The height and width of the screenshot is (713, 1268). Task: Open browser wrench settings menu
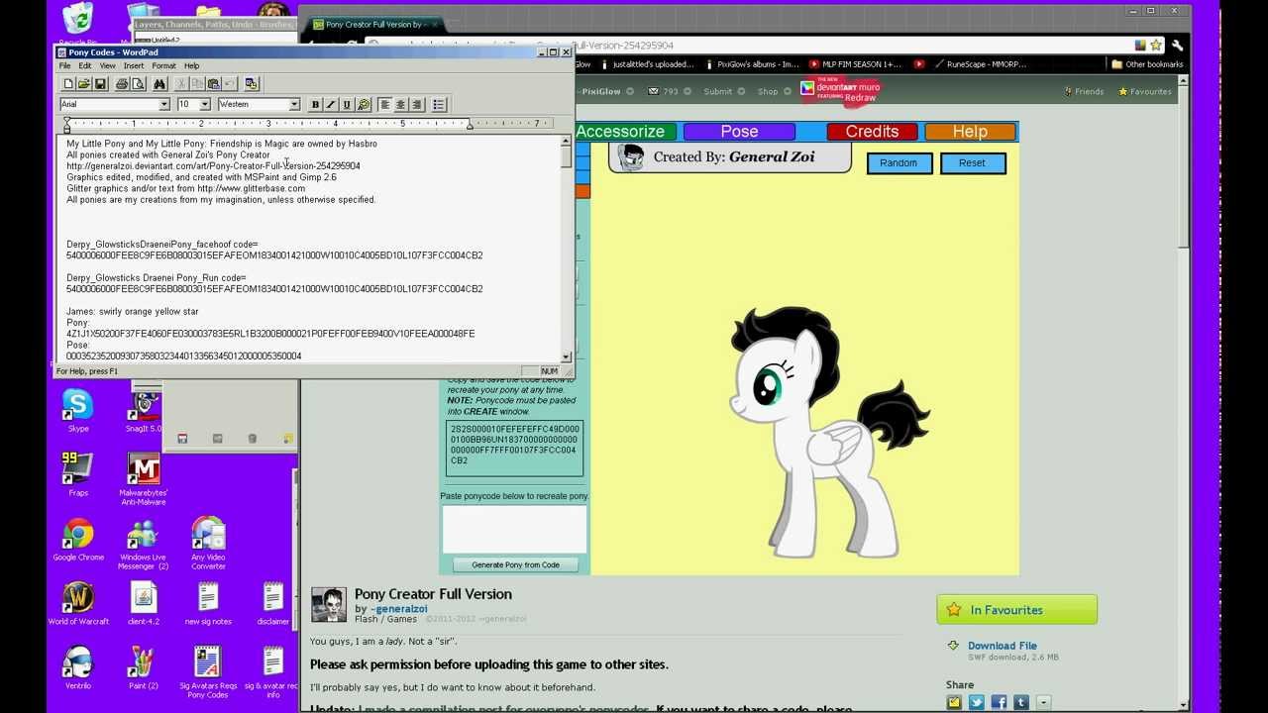[1177, 45]
